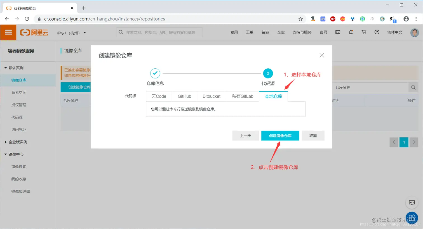The height and width of the screenshot is (229, 423).
Task: Click the Aliyun logo
Action: tap(34, 33)
